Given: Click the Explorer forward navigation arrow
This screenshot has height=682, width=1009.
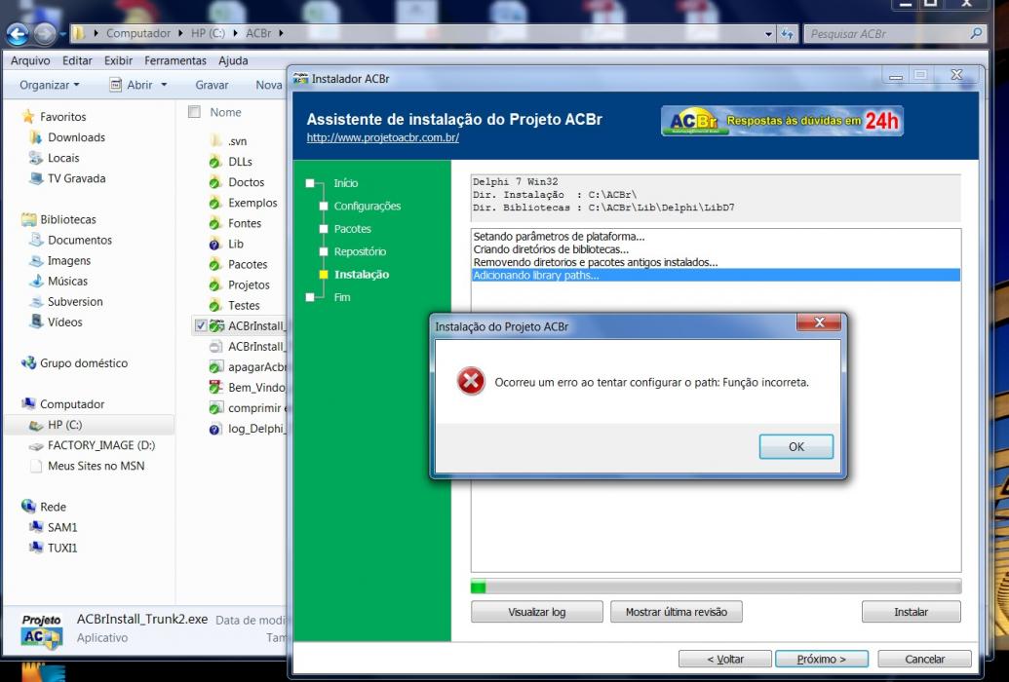Looking at the screenshot, I should (x=44, y=33).
